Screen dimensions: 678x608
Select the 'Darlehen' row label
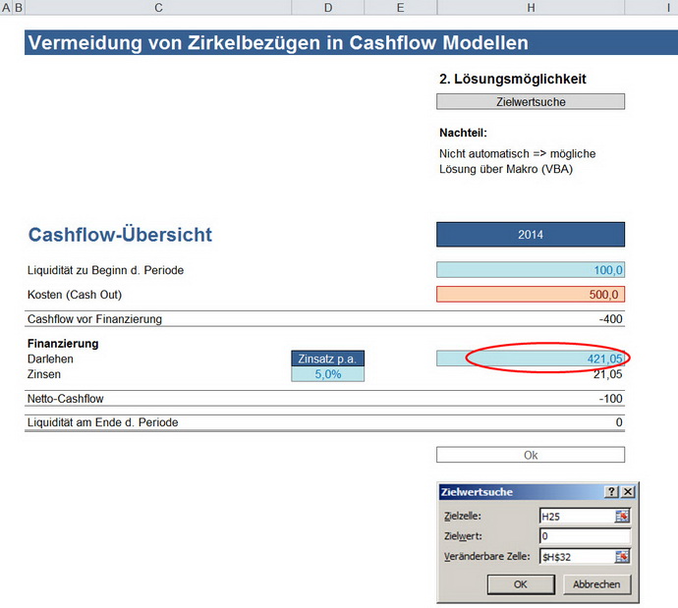[50, 359]
